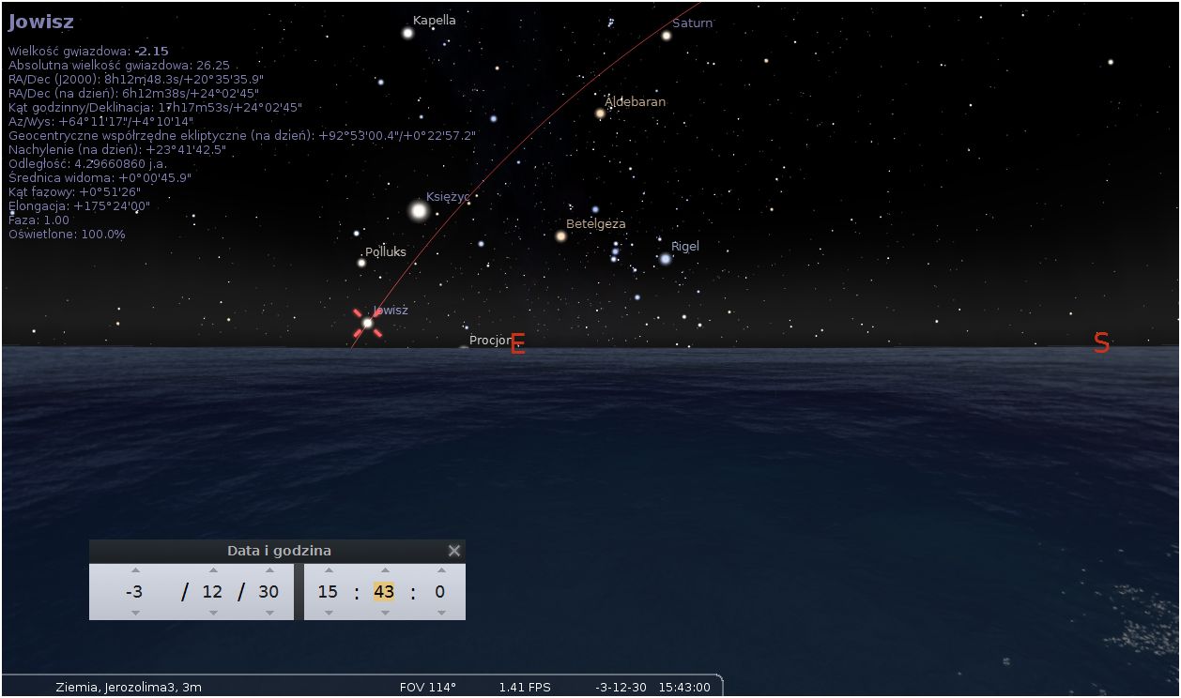Click the star Rigel
Screen dimensions: 1181x698
(666, 259)
